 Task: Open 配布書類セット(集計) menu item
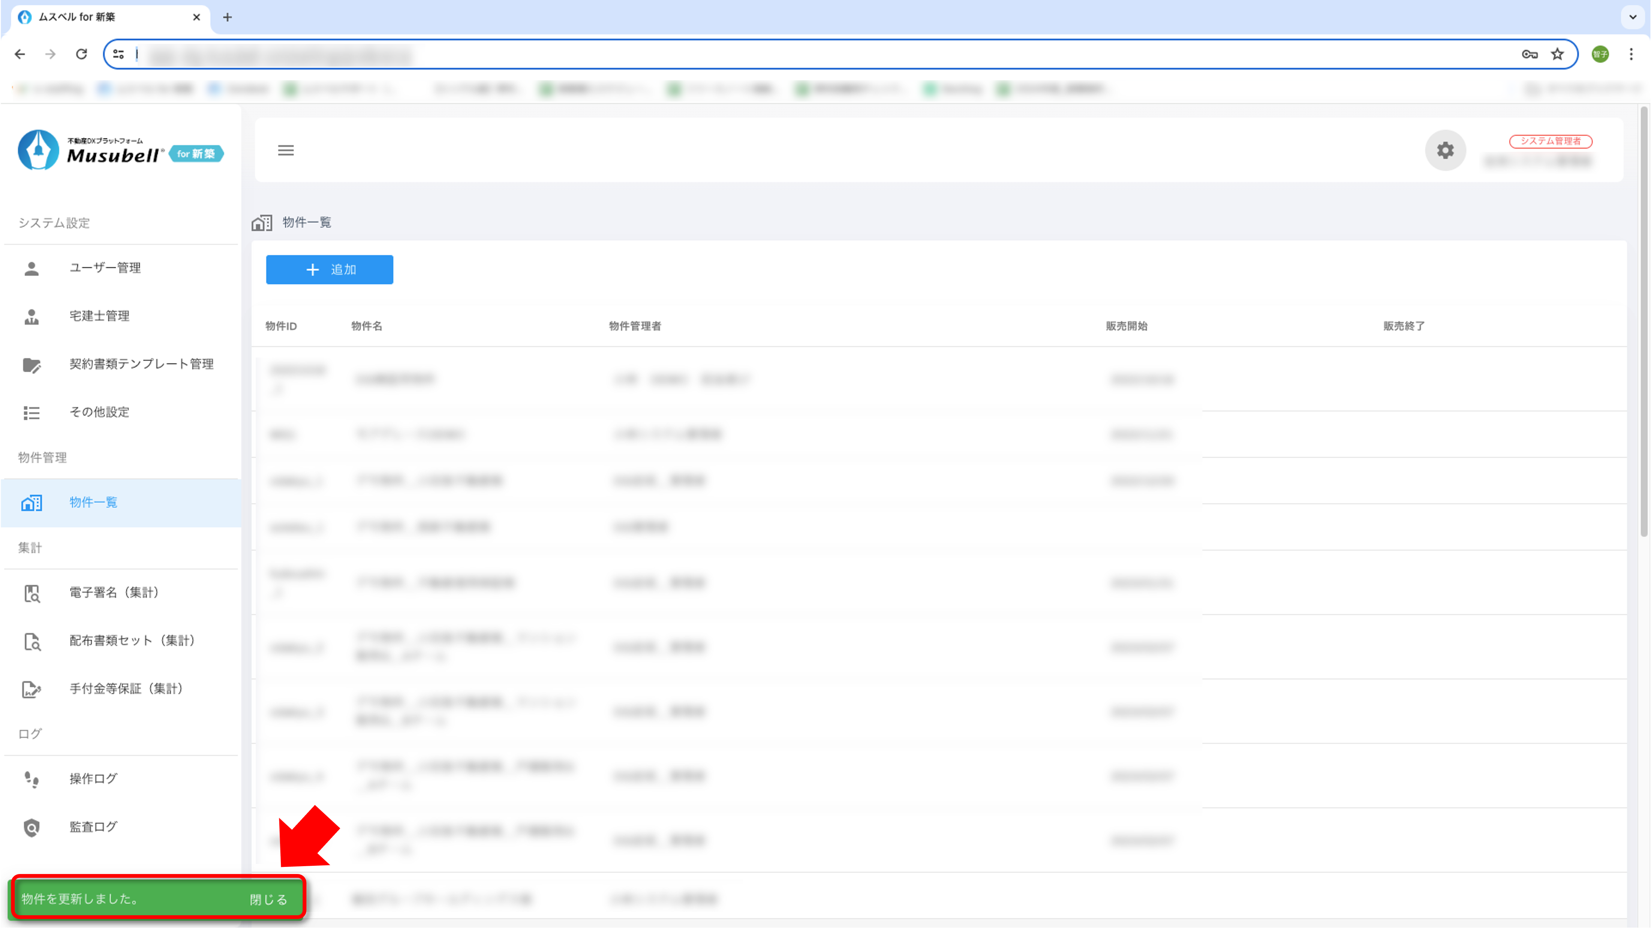[131, 641]
